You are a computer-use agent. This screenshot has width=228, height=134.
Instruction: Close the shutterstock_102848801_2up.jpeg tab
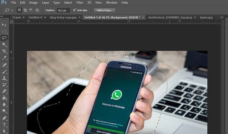point(195,17)
